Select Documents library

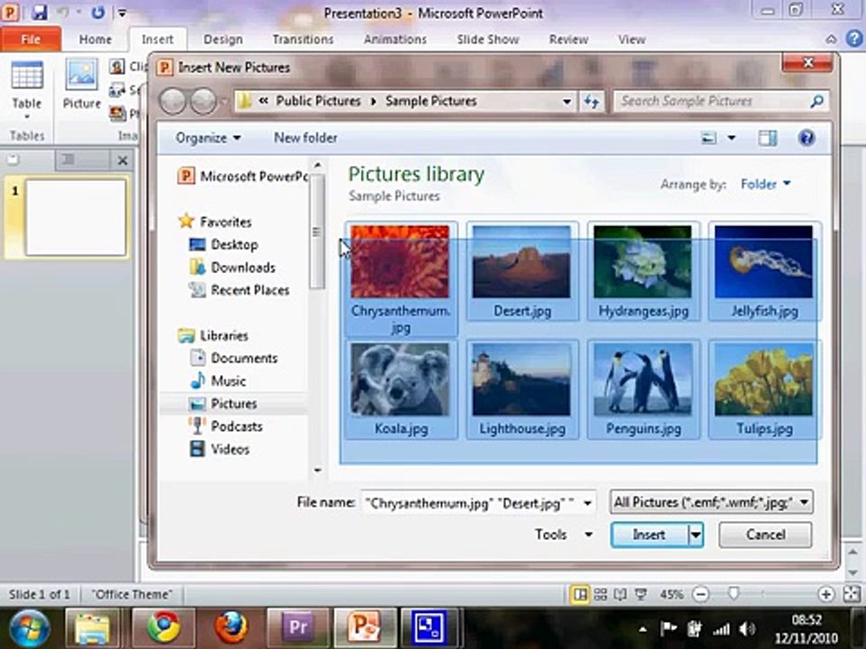point(233,358)
